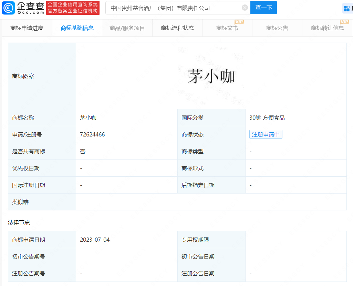Click the 否 value for 是否共有商标
The height and width of the screenshot is (286, 353).
tap(83, 151)
